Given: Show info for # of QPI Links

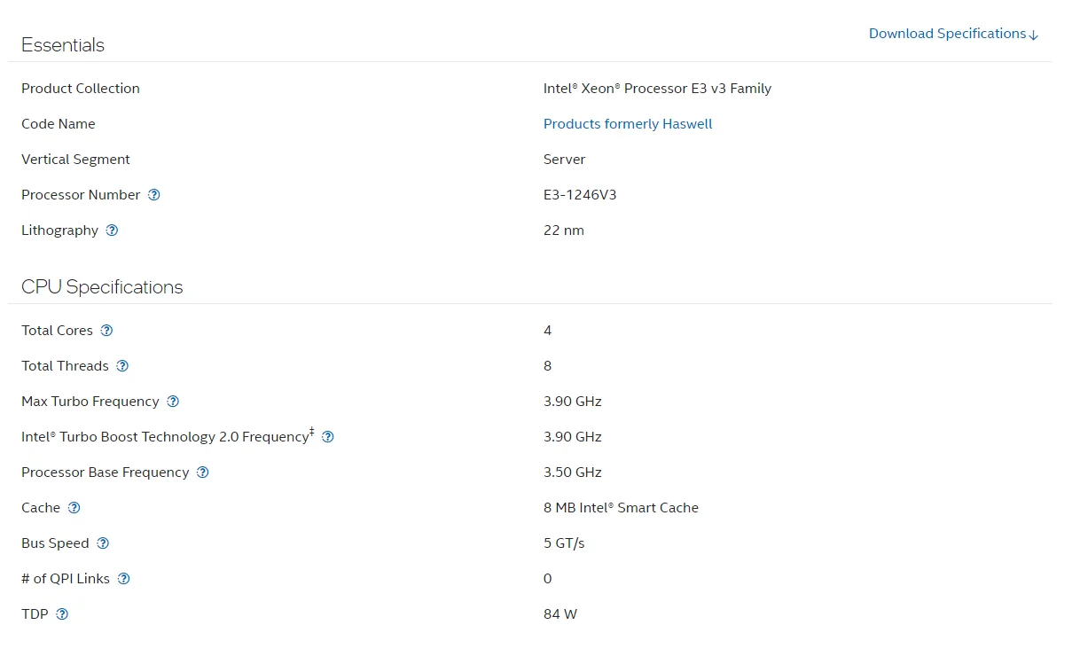Looking at the screenshot, I should [124, 579].
